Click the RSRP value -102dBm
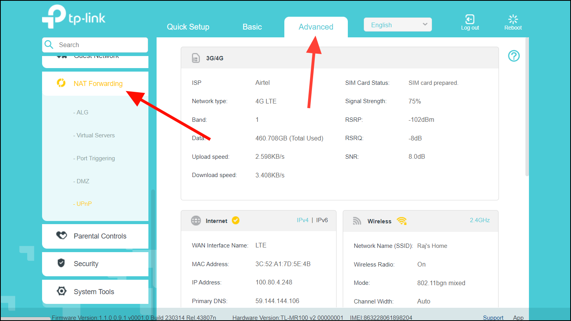The image size is (571, 321). click(x=421, y=120)
